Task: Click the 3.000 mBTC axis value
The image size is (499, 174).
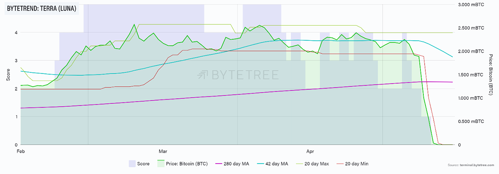Action: click(x=471, y=5)
